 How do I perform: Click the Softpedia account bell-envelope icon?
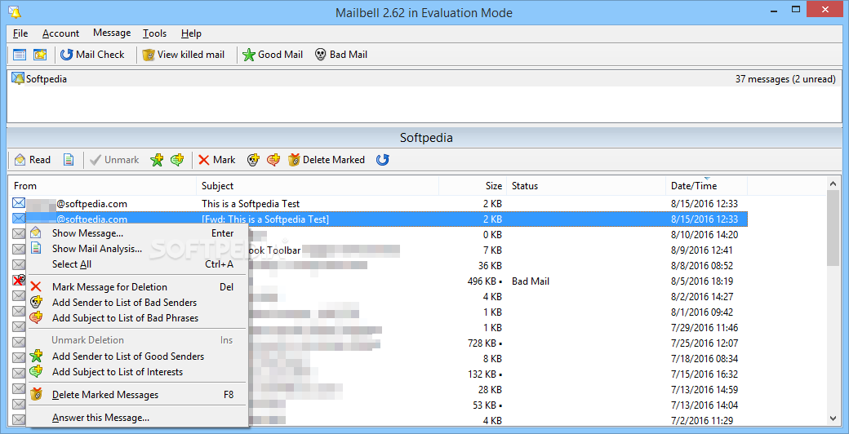coord(18,79)
